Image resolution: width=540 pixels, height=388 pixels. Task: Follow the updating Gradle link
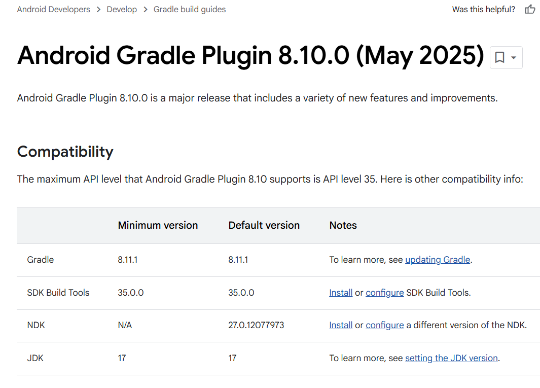tap(438, 260)
